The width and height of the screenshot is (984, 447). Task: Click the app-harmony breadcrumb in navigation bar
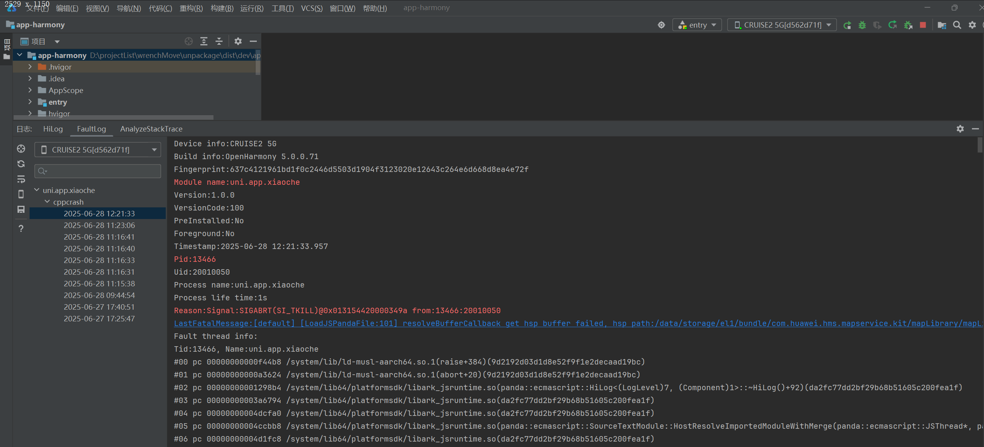tap(35, 25)
